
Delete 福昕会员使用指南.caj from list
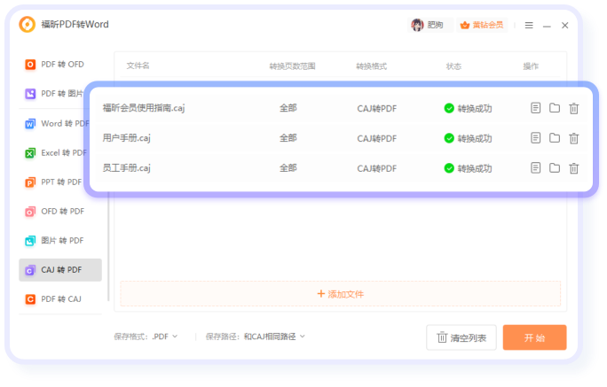573,109
